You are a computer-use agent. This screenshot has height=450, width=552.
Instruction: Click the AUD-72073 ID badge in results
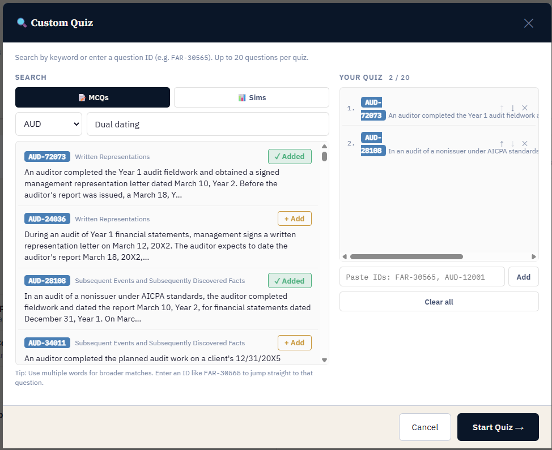point(47,157)
